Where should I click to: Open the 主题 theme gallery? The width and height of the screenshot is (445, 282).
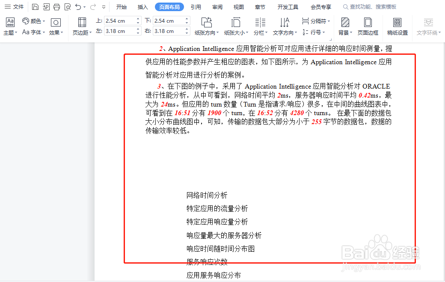coord(10,27)
